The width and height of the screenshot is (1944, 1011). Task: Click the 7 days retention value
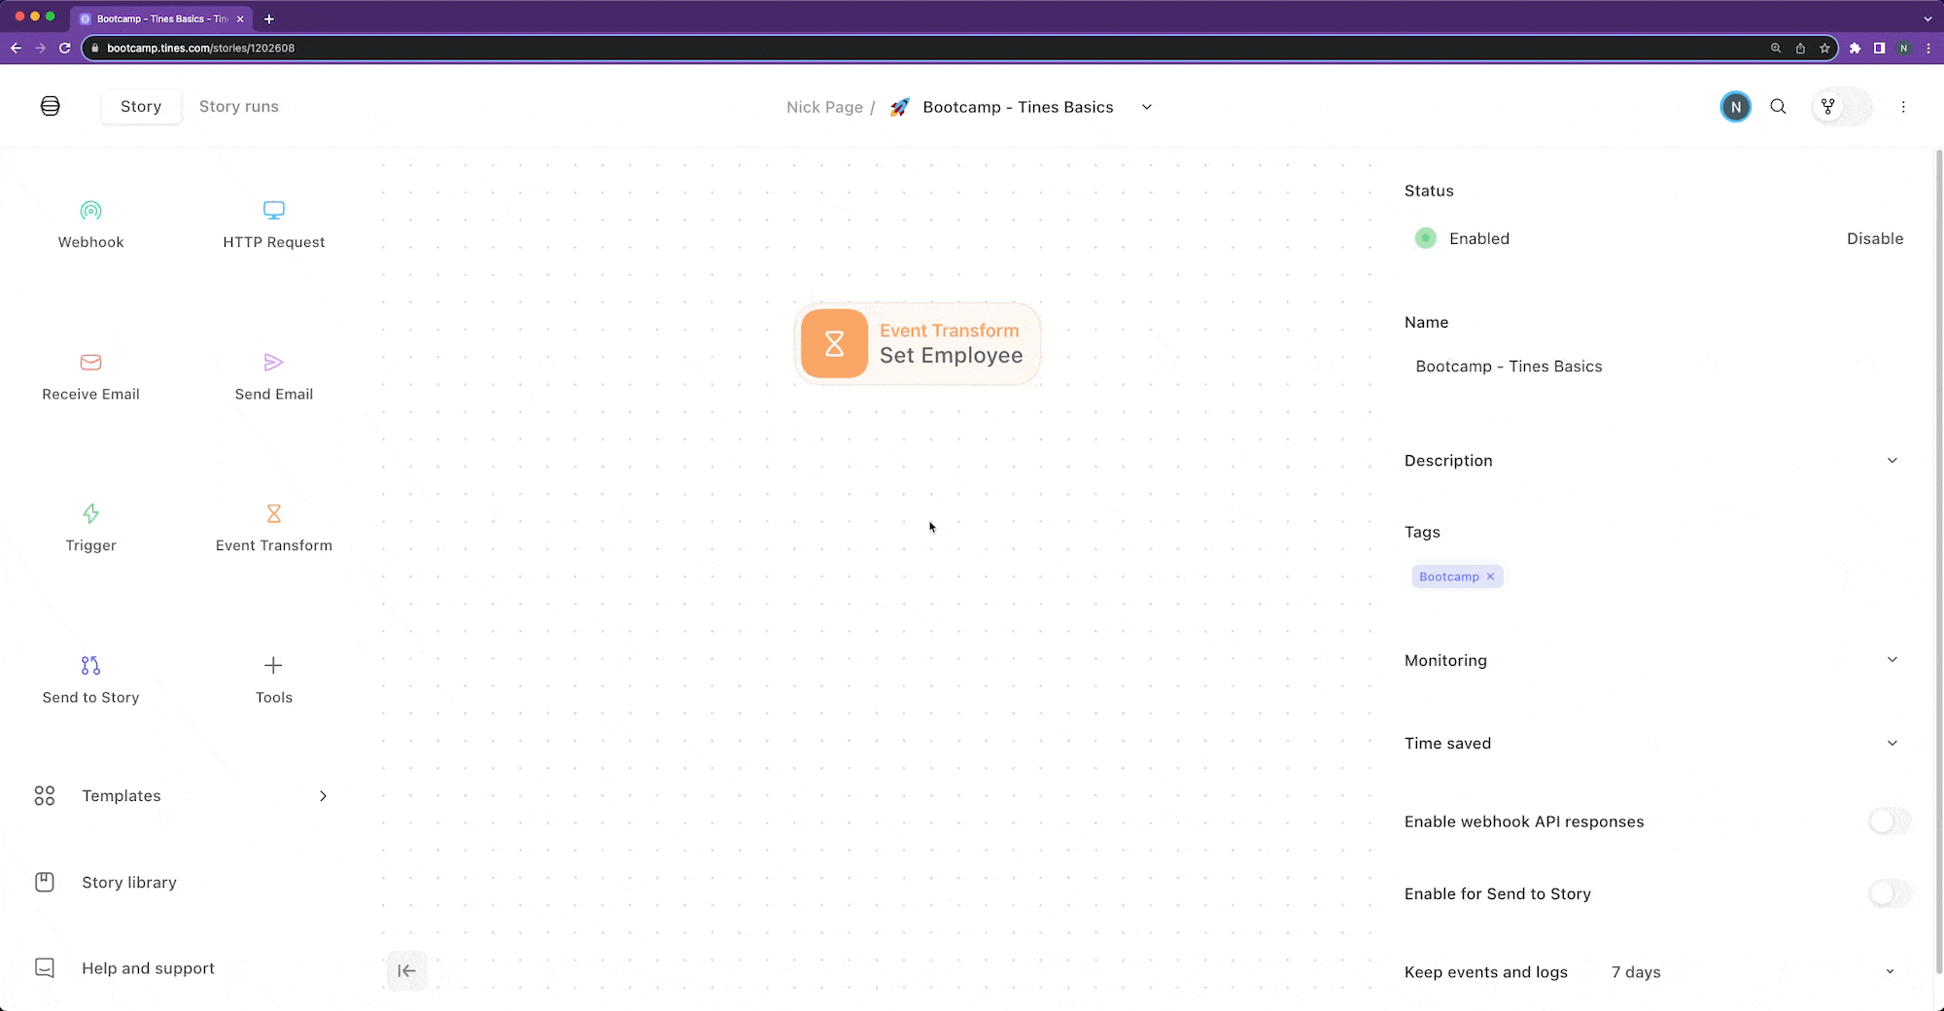tap(1636, 972)
